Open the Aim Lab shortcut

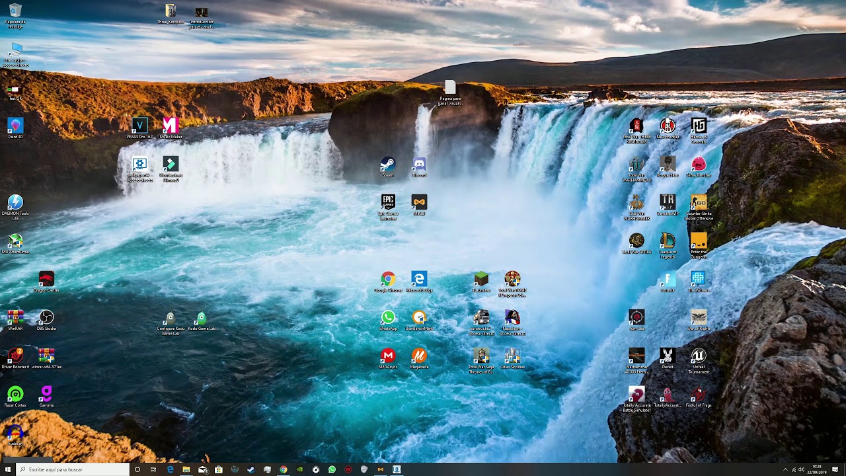point(636,320)
